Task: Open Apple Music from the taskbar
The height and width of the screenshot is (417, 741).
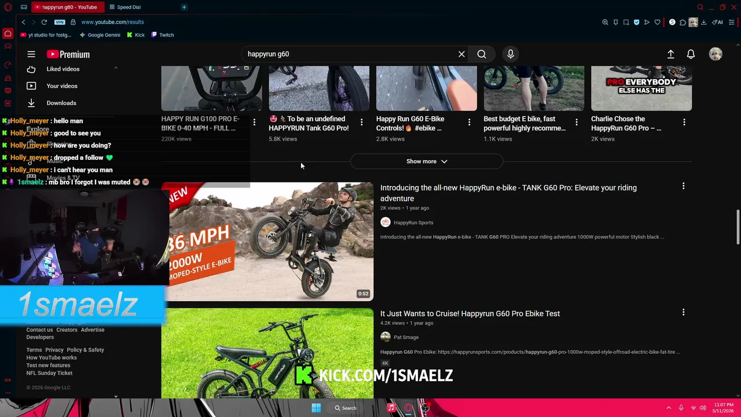Action: tap(391, 408)
